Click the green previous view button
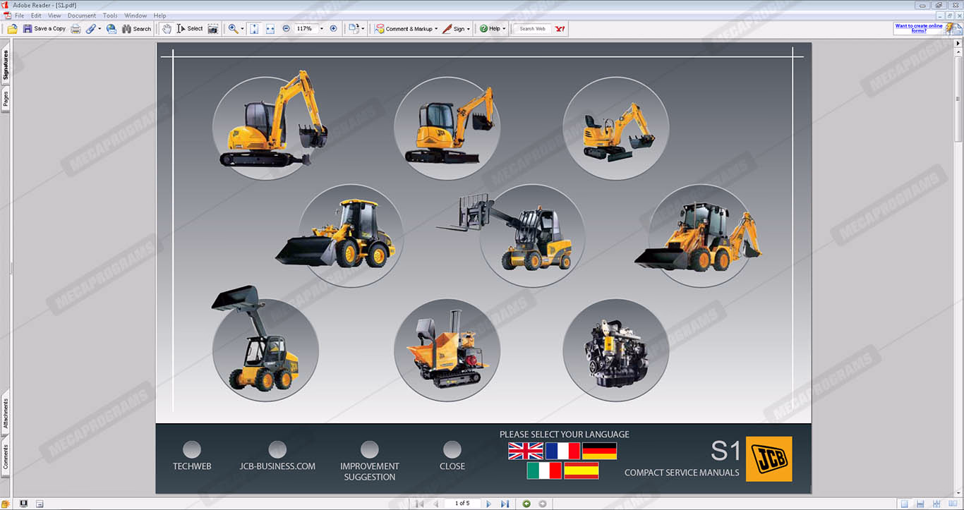This screenshot has width=964, height=510. point(526,504)
